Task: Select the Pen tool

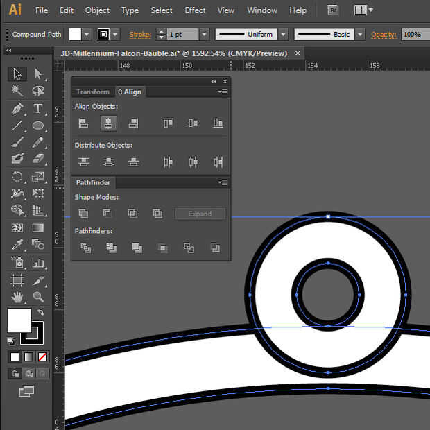Action: (x=17, y=109)
